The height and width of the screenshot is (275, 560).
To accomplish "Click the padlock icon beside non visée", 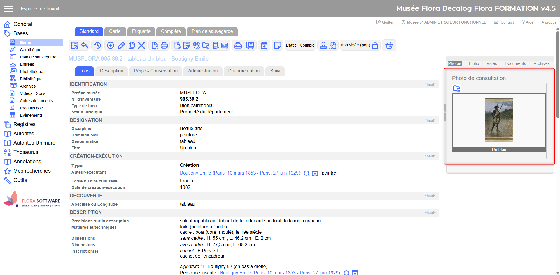I will point(375,45).
